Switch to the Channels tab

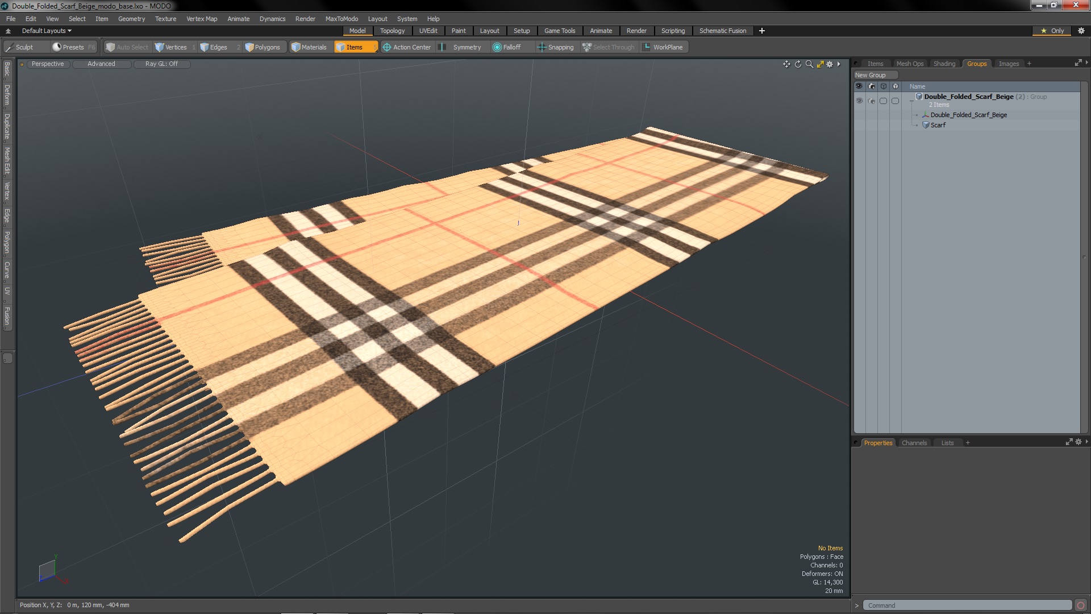(x=914, y=443)
